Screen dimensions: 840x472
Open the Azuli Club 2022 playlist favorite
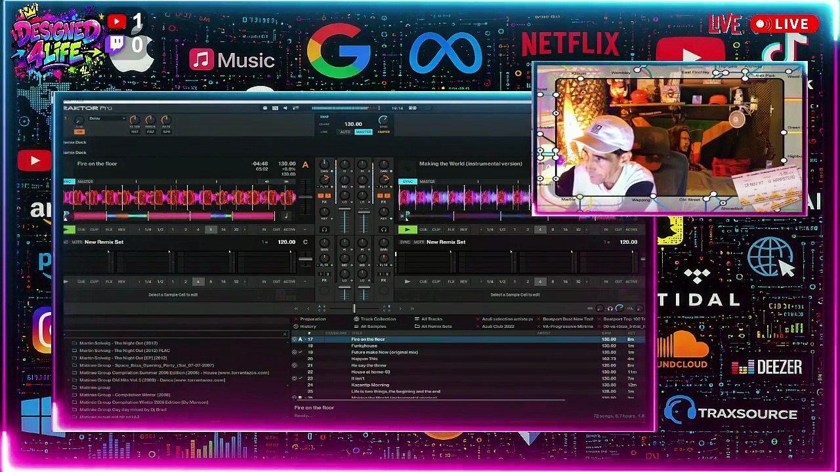pos(493,326)
